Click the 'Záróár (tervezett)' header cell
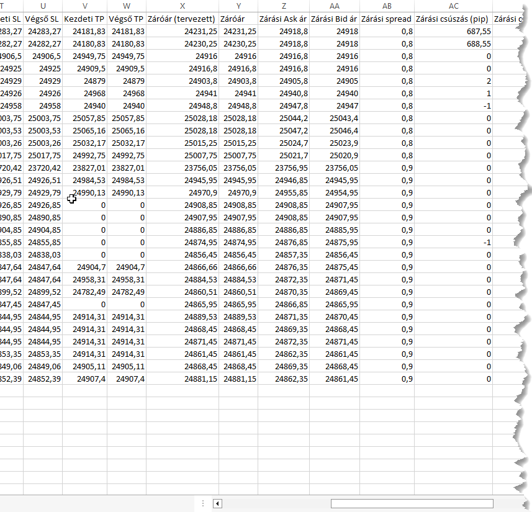This screenshot has width=532, height=512. pos(183,19)
